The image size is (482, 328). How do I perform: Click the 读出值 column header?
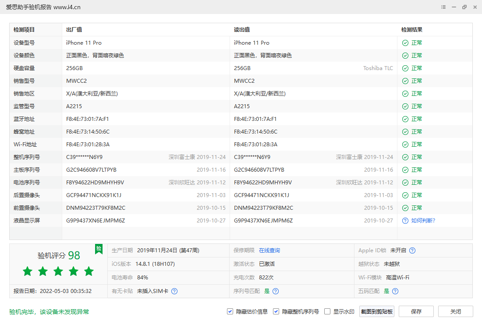click(x=242, y=30)
